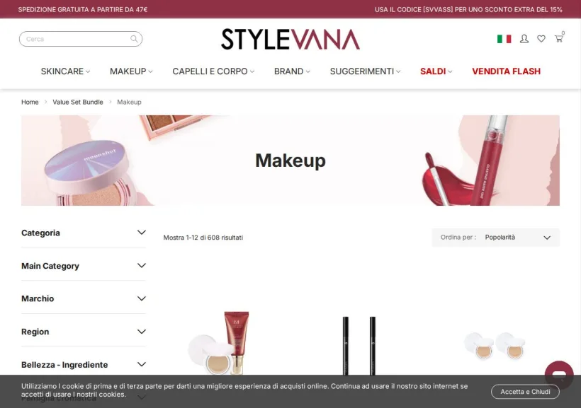Open the Missha BB cream cushion set product
Viewport: 581px width, 408px height.
219,343
